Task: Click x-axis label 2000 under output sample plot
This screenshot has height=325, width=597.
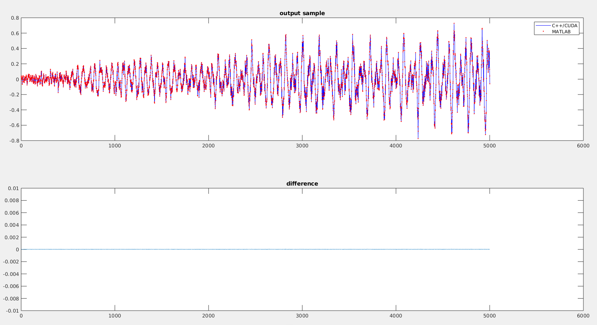Action: (209, 146)
